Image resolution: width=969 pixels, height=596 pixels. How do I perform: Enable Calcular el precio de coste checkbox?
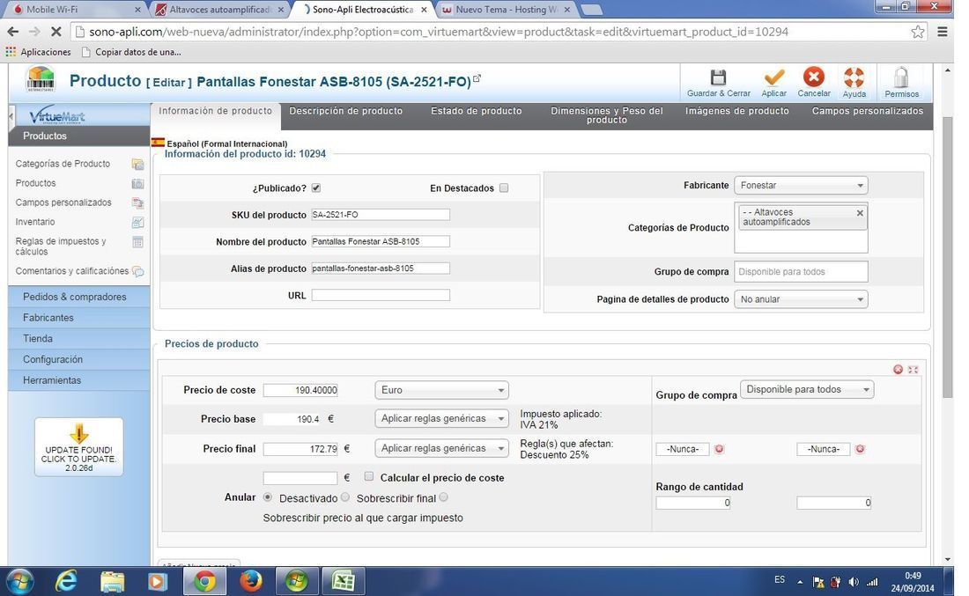click(x=369, y=476)
